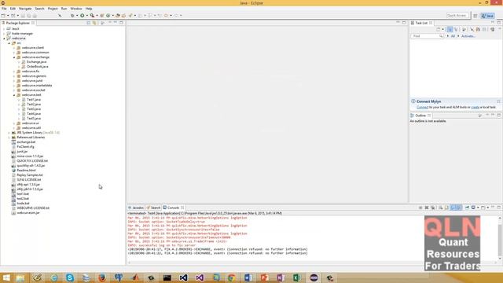This screenshot has height=283, width=503.
Task: Select the webcurve.marketdata package
Action: click(37, 86)
